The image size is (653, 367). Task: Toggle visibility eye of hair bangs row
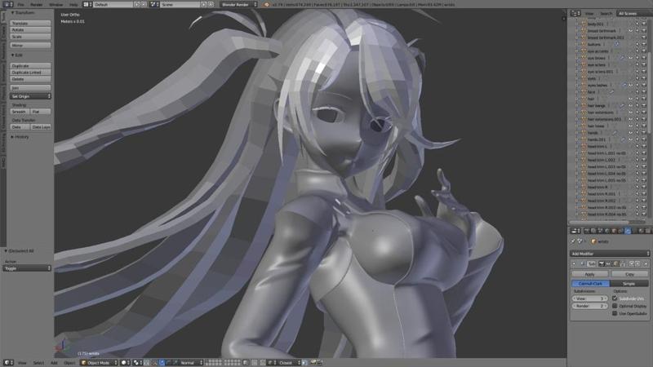click(630, 105)
